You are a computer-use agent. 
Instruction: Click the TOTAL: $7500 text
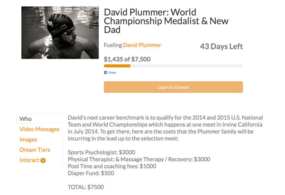(x=86, y=187)
